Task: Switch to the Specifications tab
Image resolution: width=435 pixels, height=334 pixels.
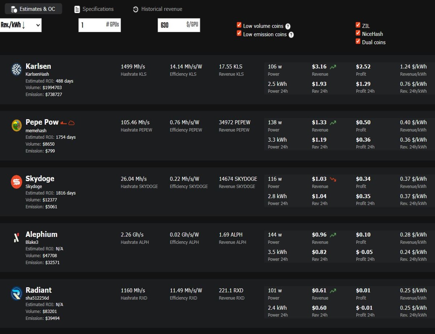Action: (94, 9)
